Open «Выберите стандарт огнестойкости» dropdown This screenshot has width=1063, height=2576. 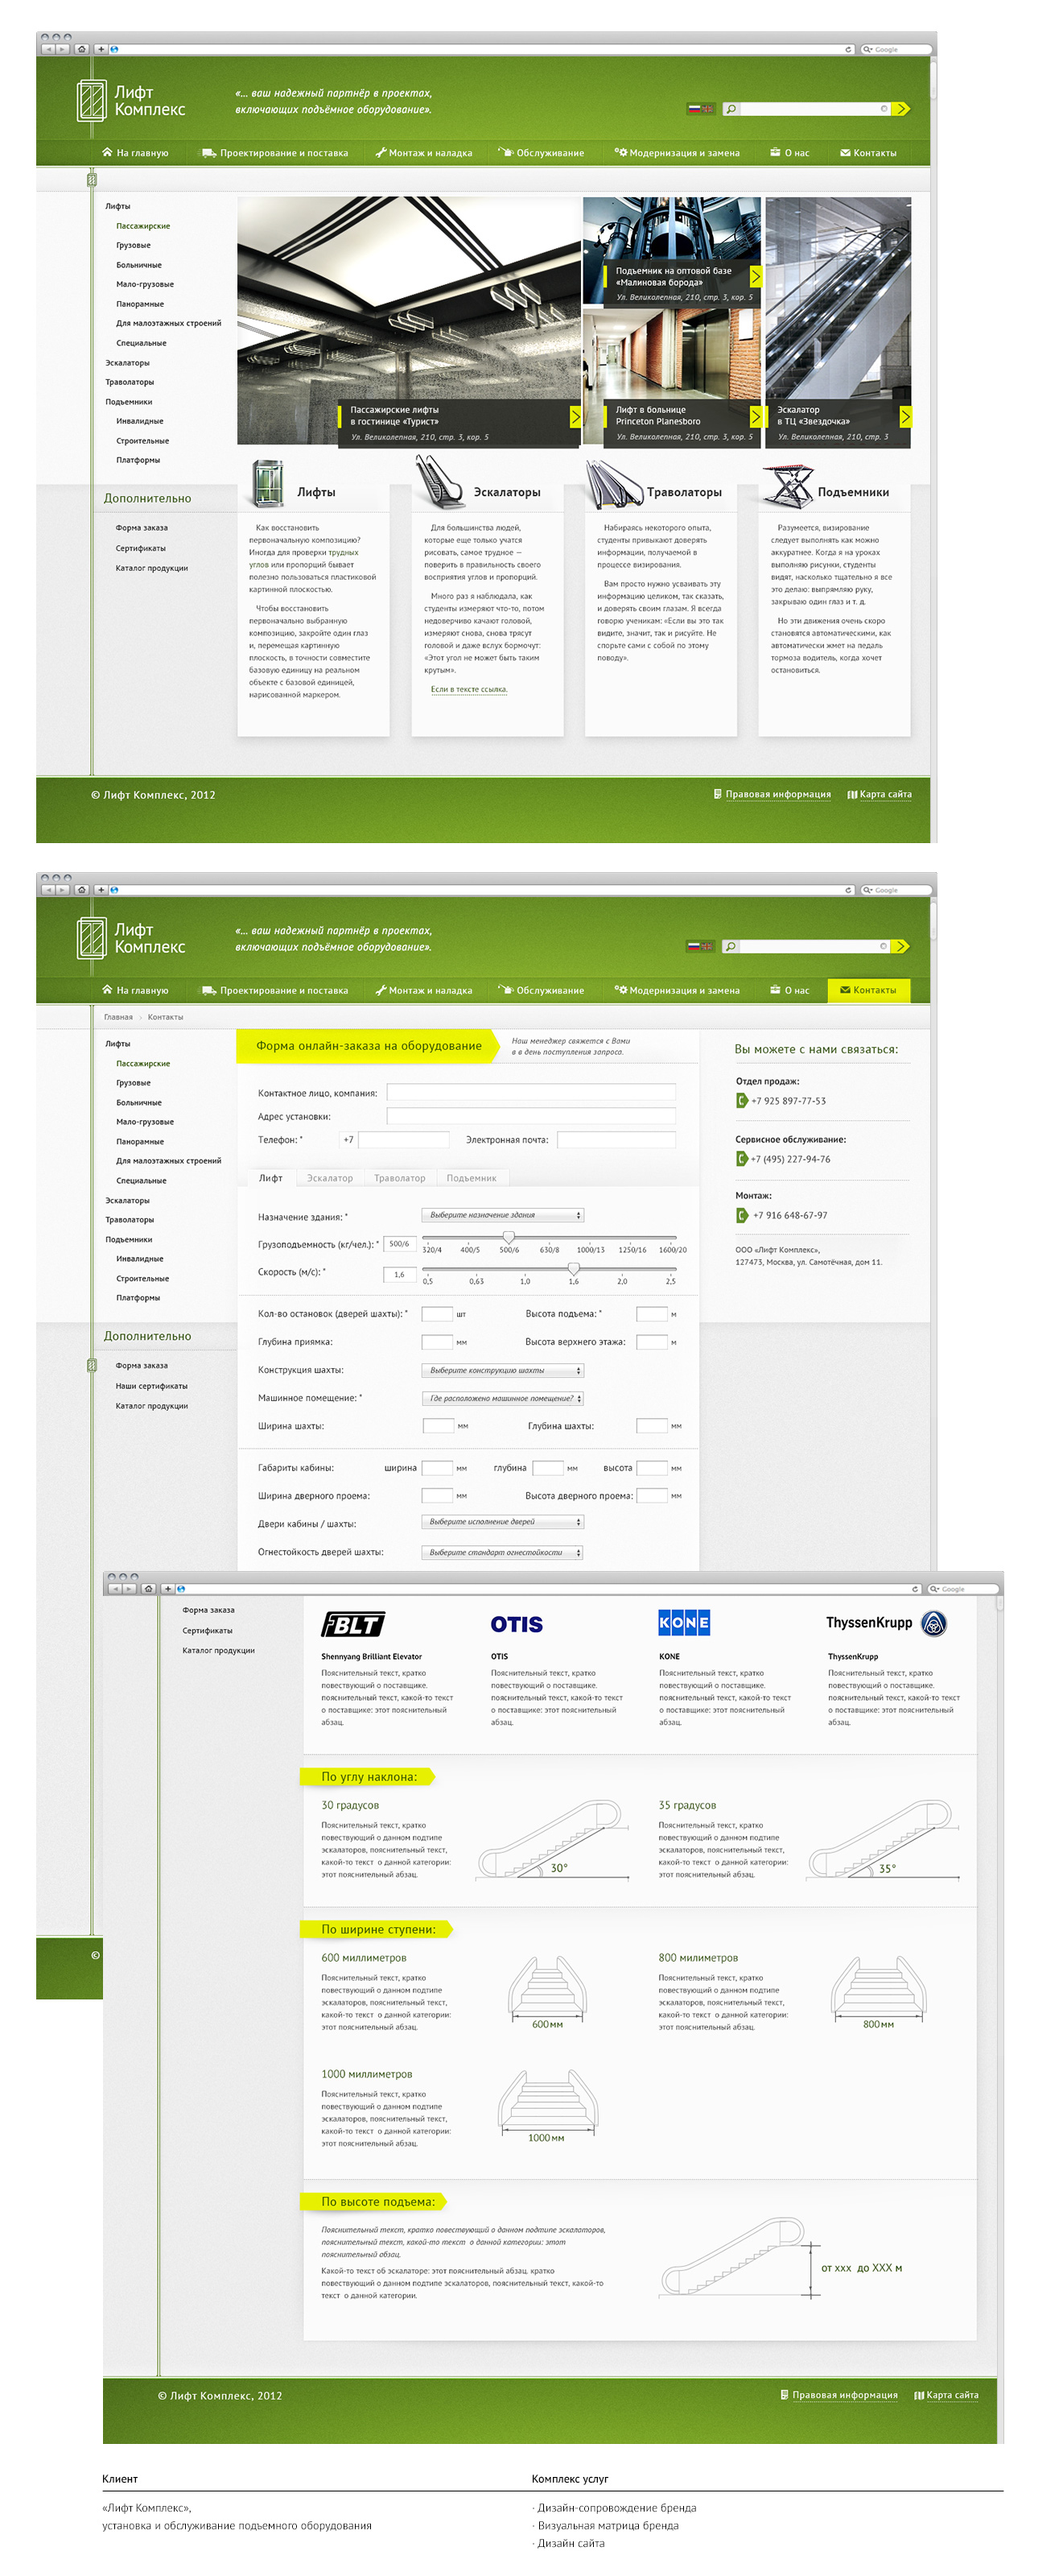click(x=502, y=1552)
